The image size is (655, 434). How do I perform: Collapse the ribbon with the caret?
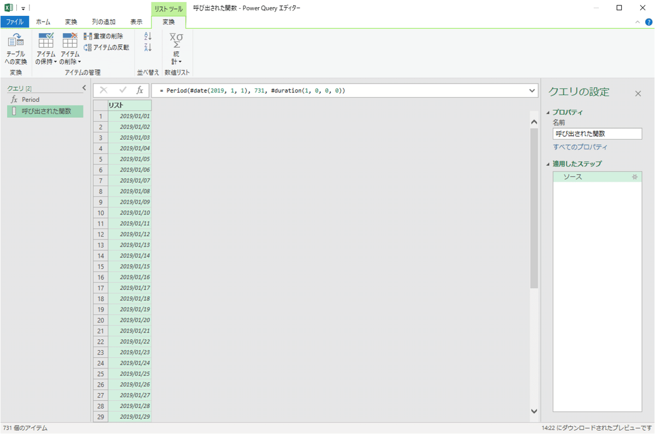click(637, 22)
